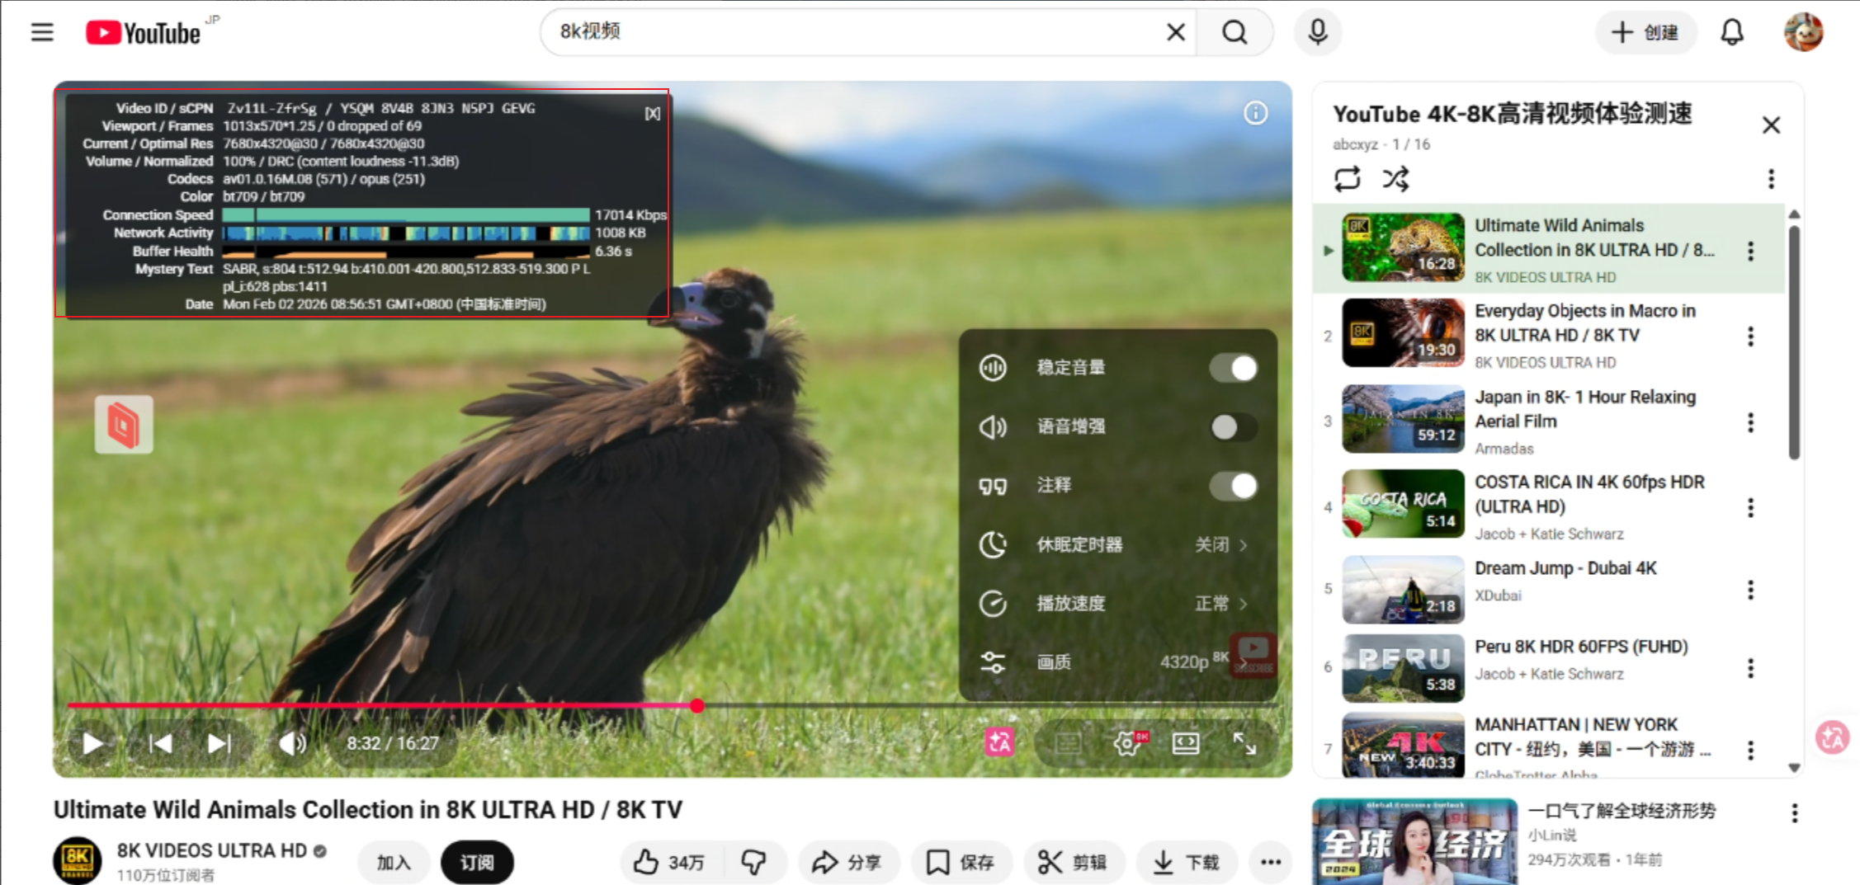This screenshot has width=1860, height=885.
Task: Skip to the next video
Action: click(219, 743)
